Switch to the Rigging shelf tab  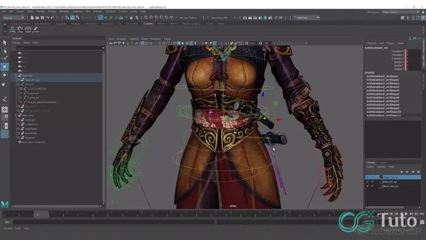point(75,24)
